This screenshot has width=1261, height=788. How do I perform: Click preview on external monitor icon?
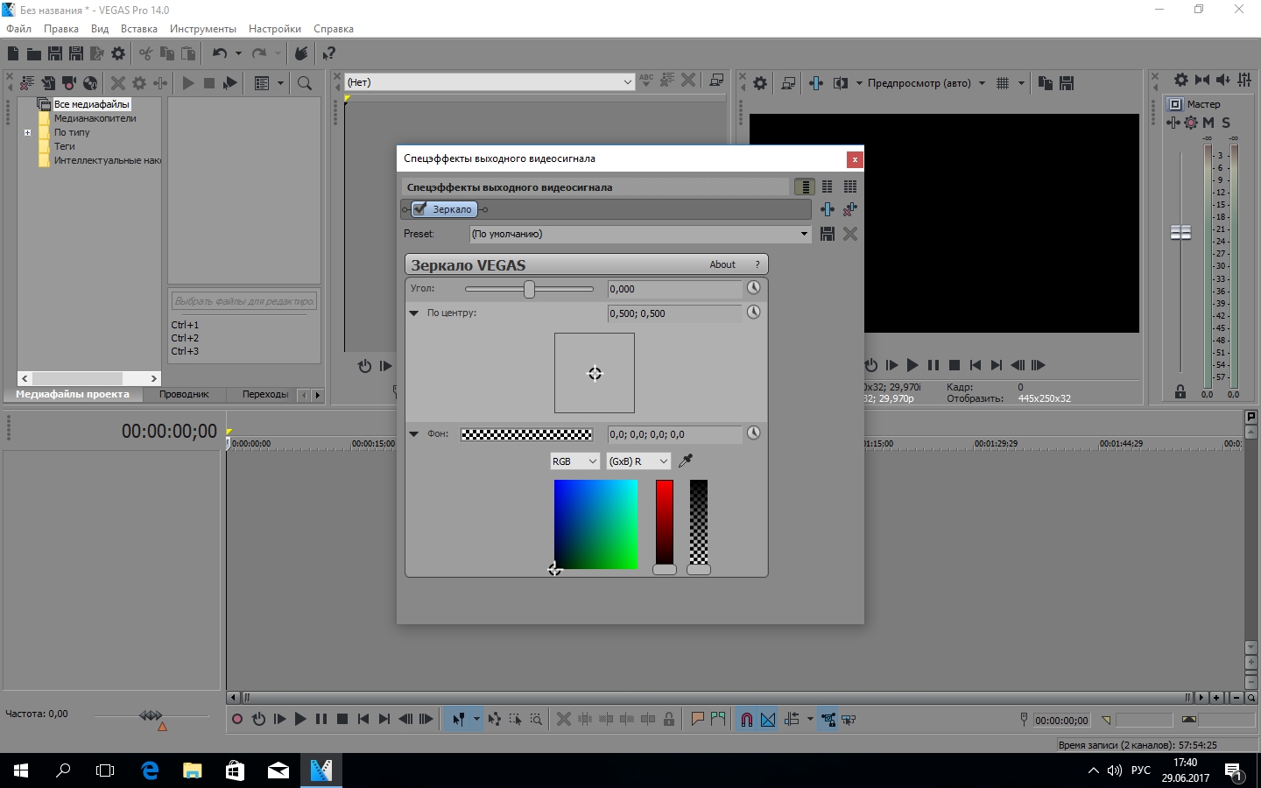pos(788,83)
